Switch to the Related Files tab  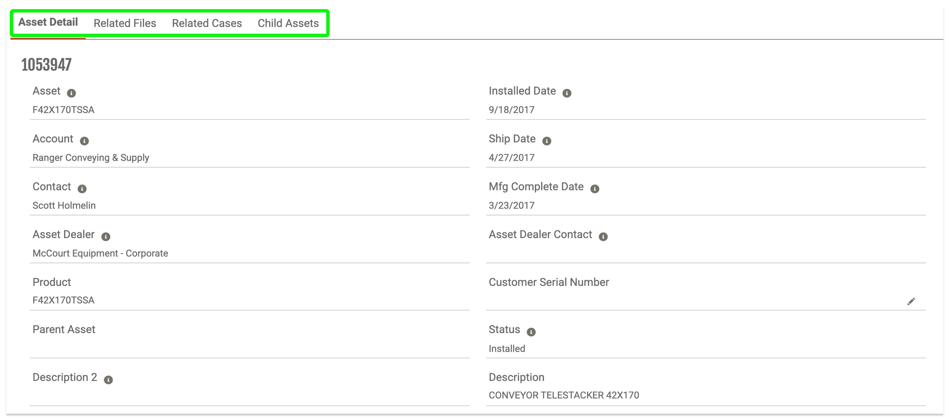tap(125, 23)
